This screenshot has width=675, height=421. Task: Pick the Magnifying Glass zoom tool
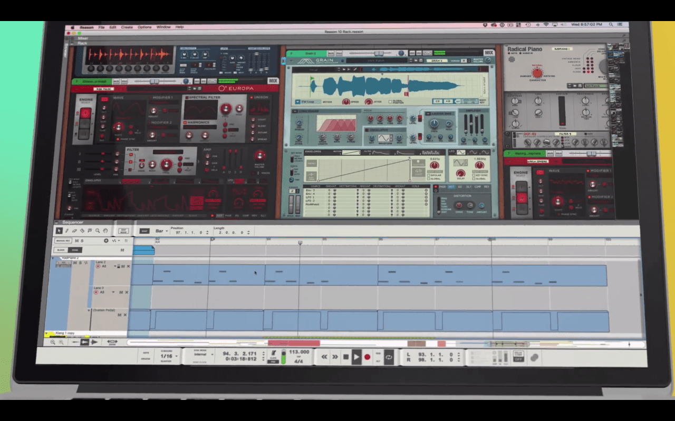pyautogui.click(x=98, y=230)
